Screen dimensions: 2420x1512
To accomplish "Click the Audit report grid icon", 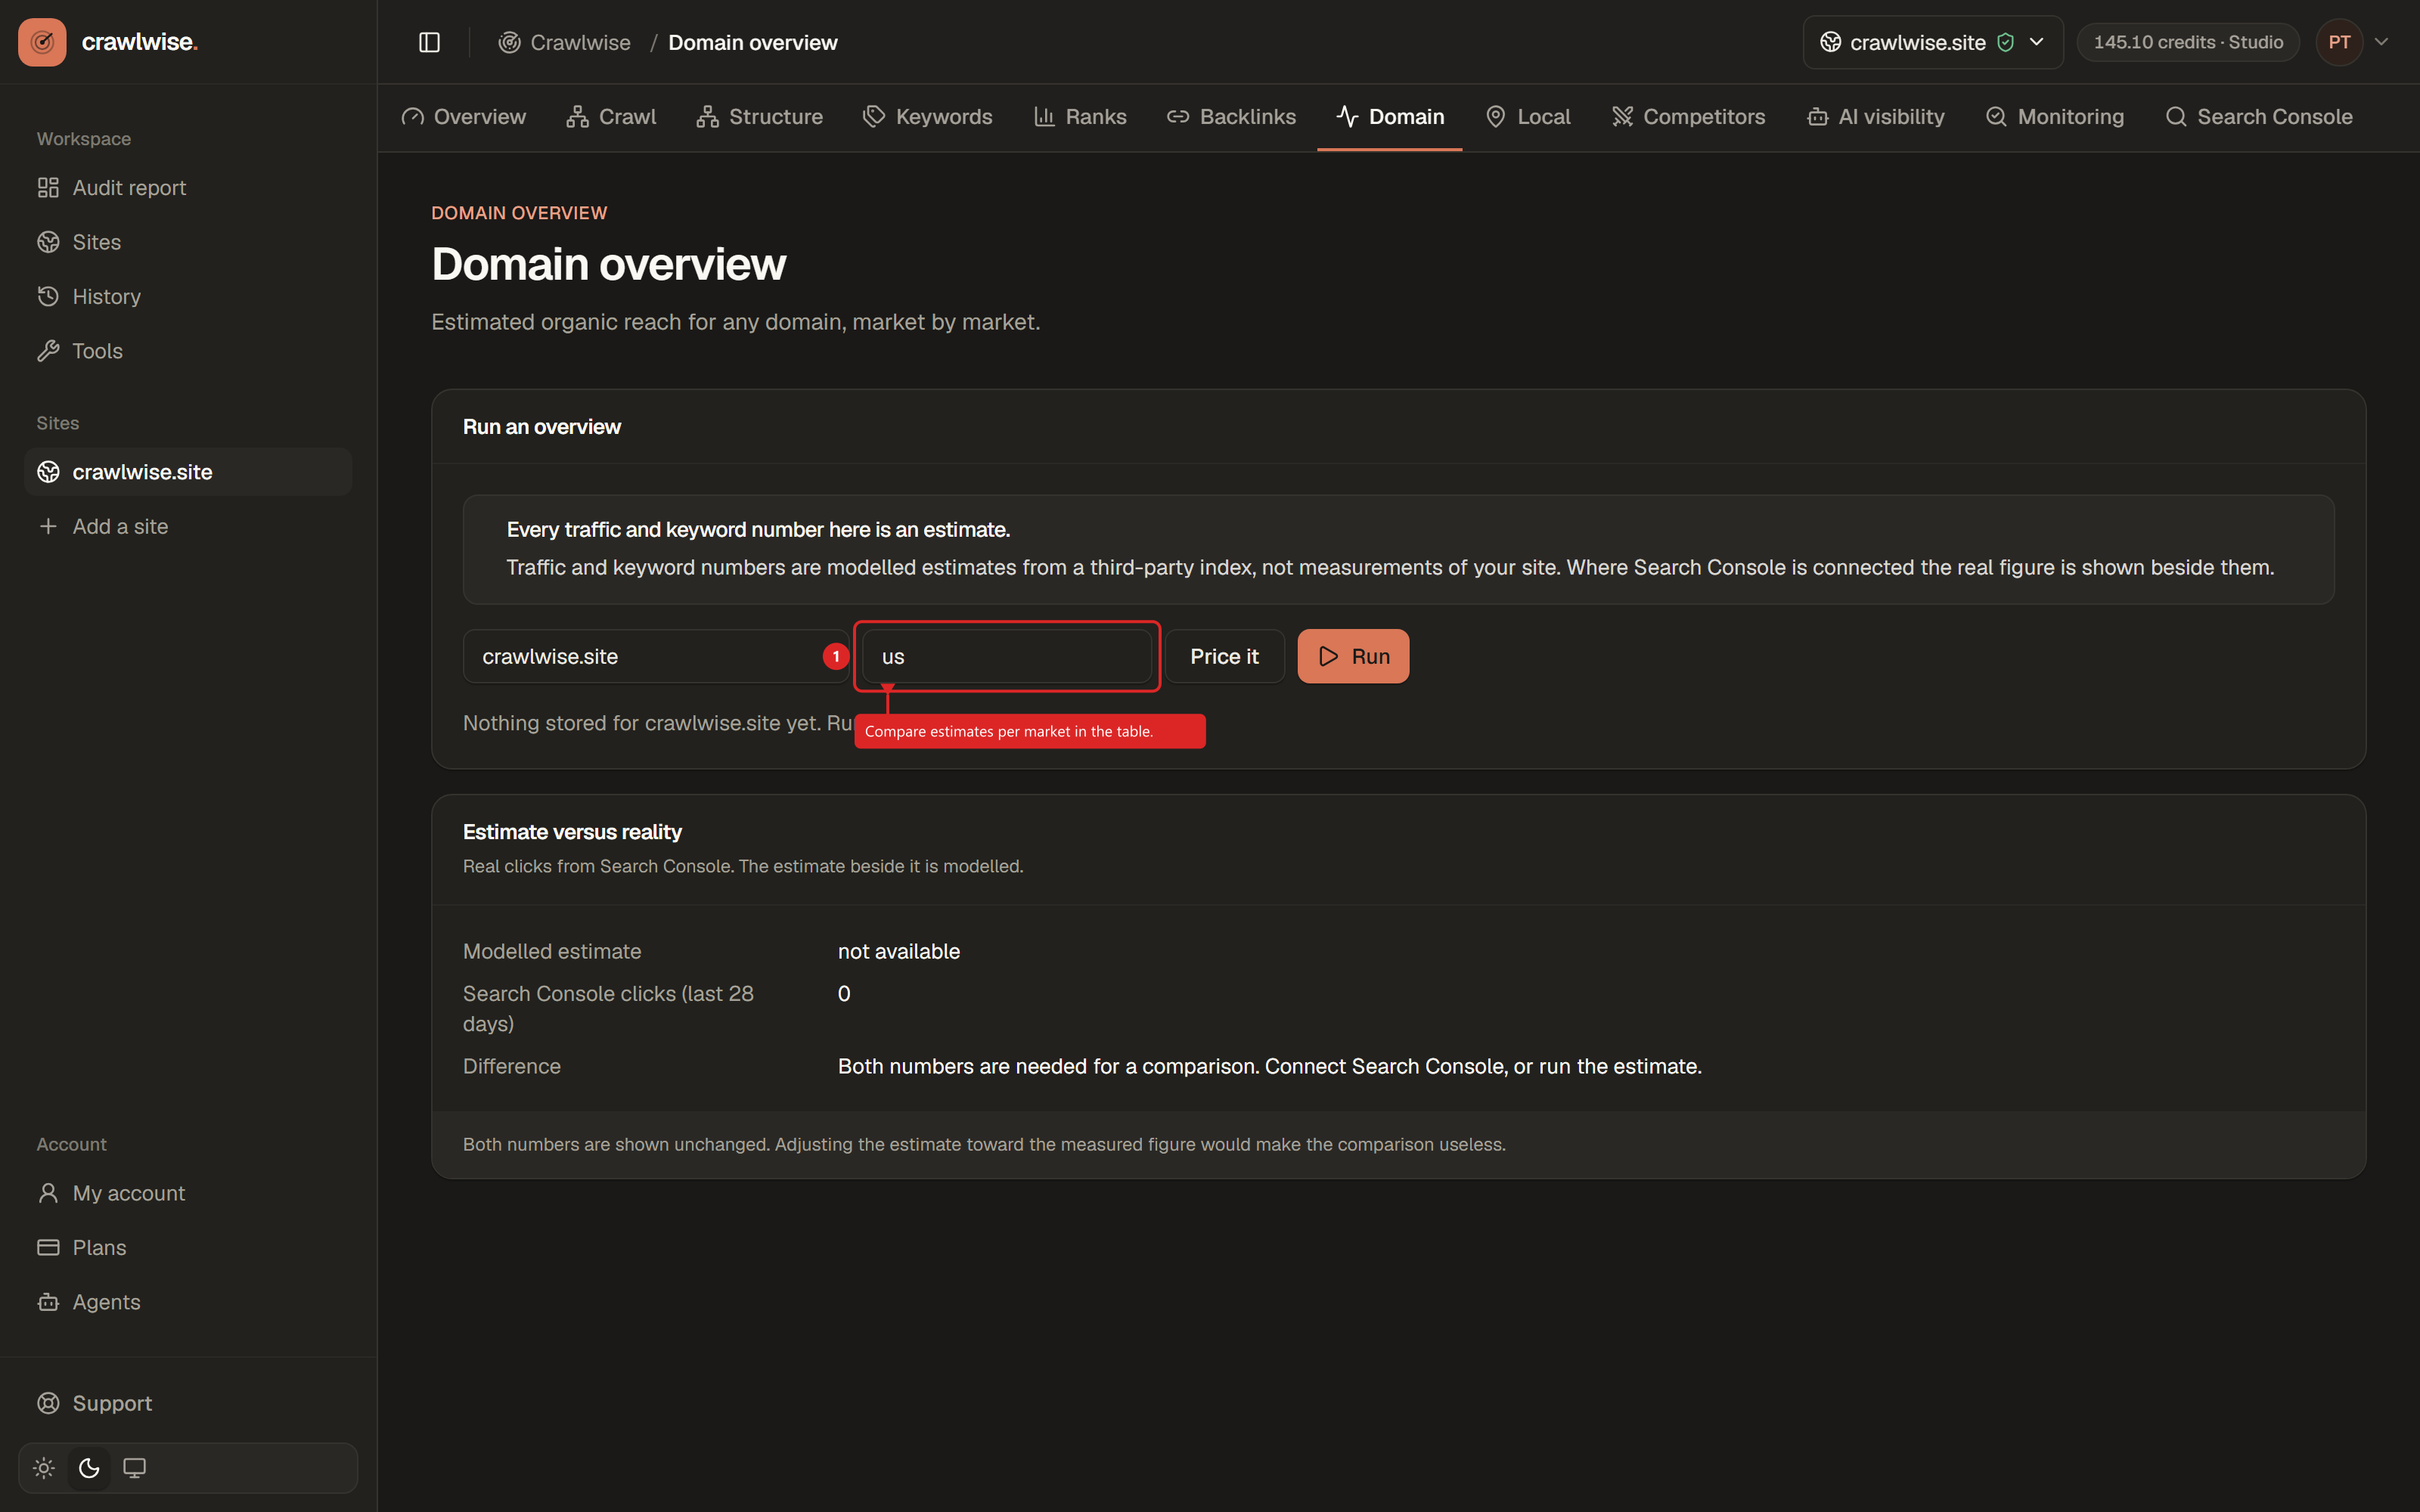I will [x=48, y=188].
